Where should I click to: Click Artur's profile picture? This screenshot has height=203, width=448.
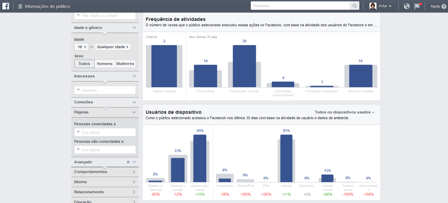click(373, 6)
